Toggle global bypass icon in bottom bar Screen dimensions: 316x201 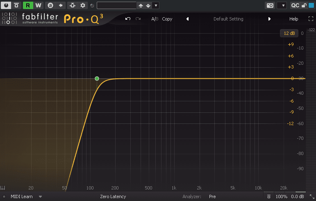(268, 196)
